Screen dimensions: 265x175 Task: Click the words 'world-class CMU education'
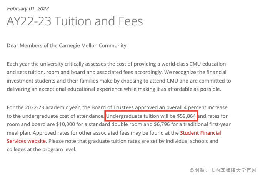click(194, 64)
